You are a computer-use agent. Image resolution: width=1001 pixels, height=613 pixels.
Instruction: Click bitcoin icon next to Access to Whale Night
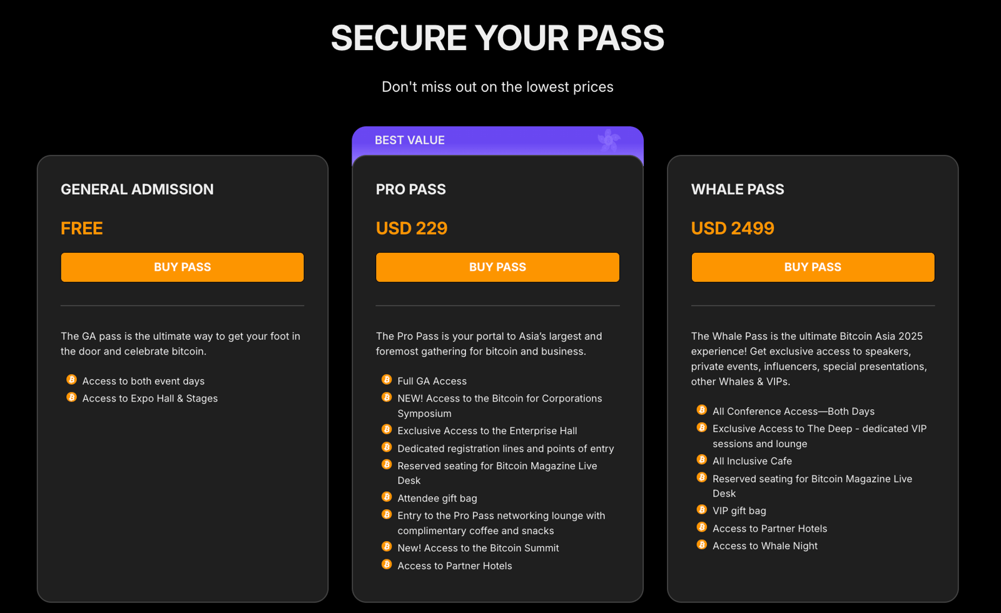(702, 545)
